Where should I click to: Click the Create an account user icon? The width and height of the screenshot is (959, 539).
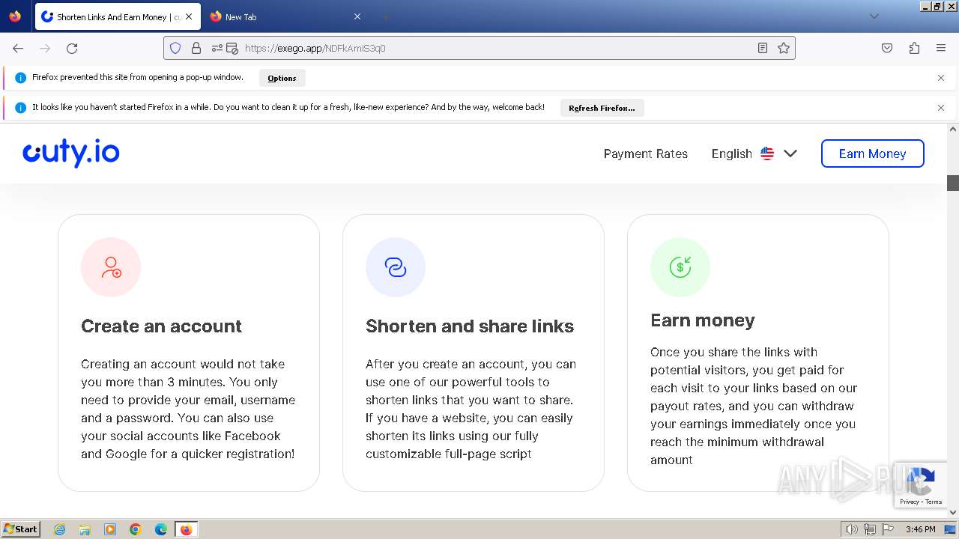(x=111, y=267)
